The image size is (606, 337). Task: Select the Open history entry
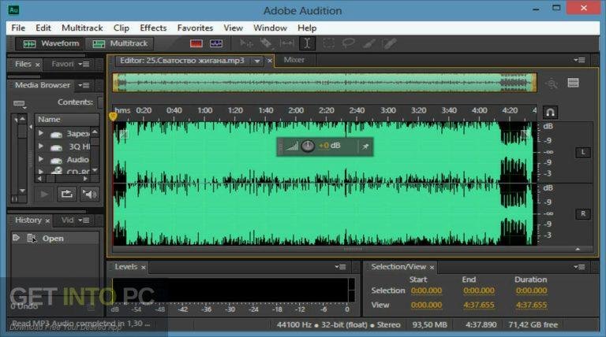click(x=54, y=239)
